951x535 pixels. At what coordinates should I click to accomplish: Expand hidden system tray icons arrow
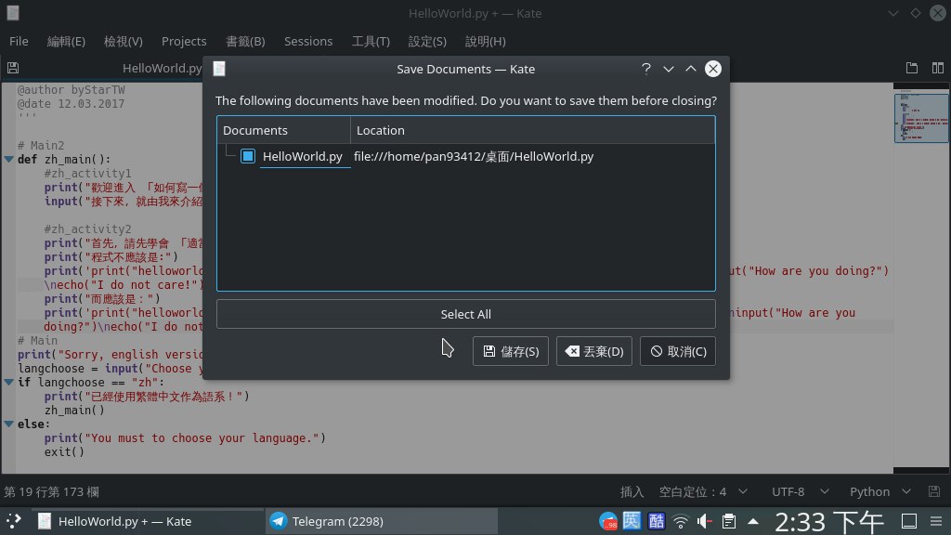point(752,521)
